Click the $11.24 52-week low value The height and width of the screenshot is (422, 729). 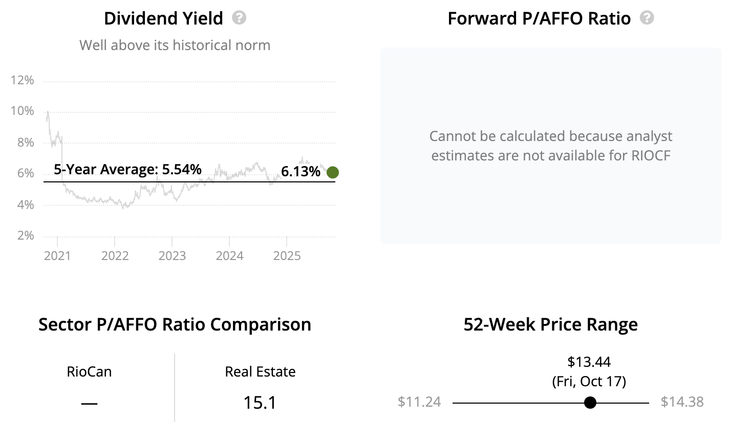[x=419, y=403]
